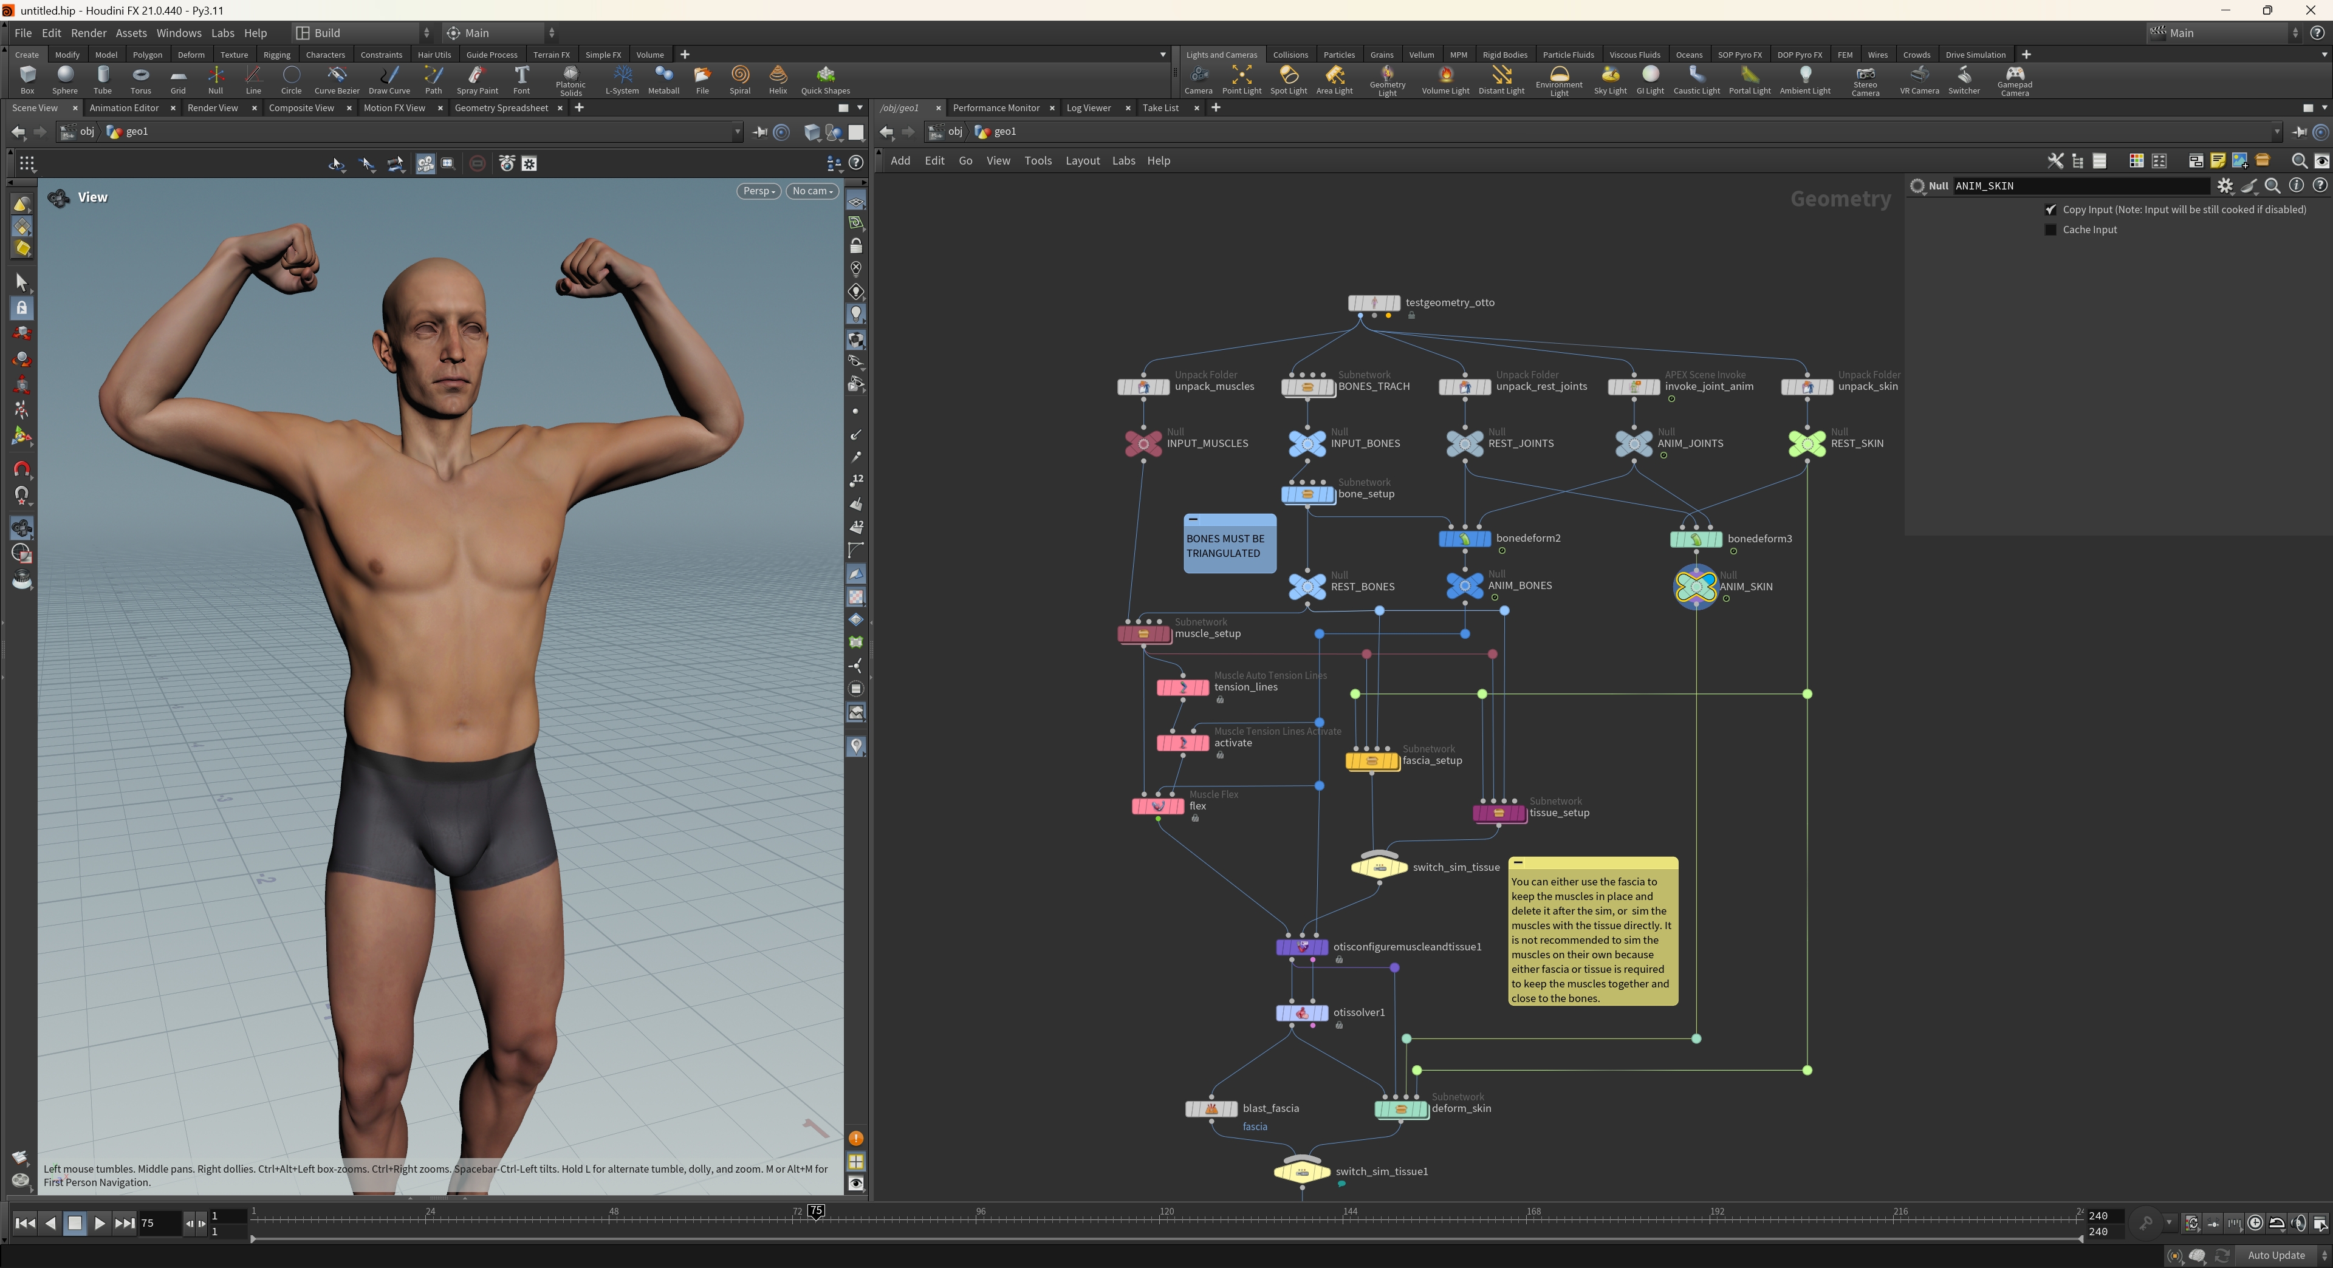Create a Spot Light from shelf
The height and width of the screenshot is (1268, 2333).
(1288, 78)
